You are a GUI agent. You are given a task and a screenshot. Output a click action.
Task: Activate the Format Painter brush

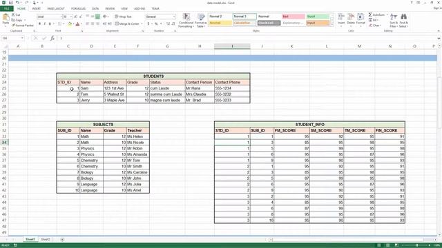[x=23, y=25]
